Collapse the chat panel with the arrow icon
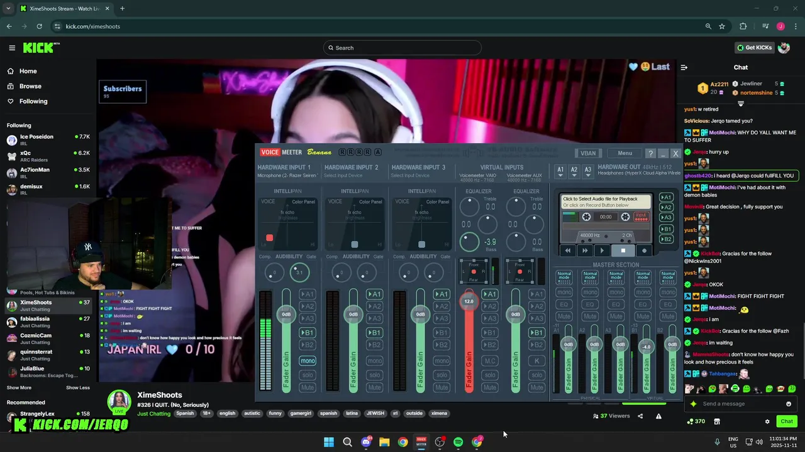805x452 pixels. [684, 67]
